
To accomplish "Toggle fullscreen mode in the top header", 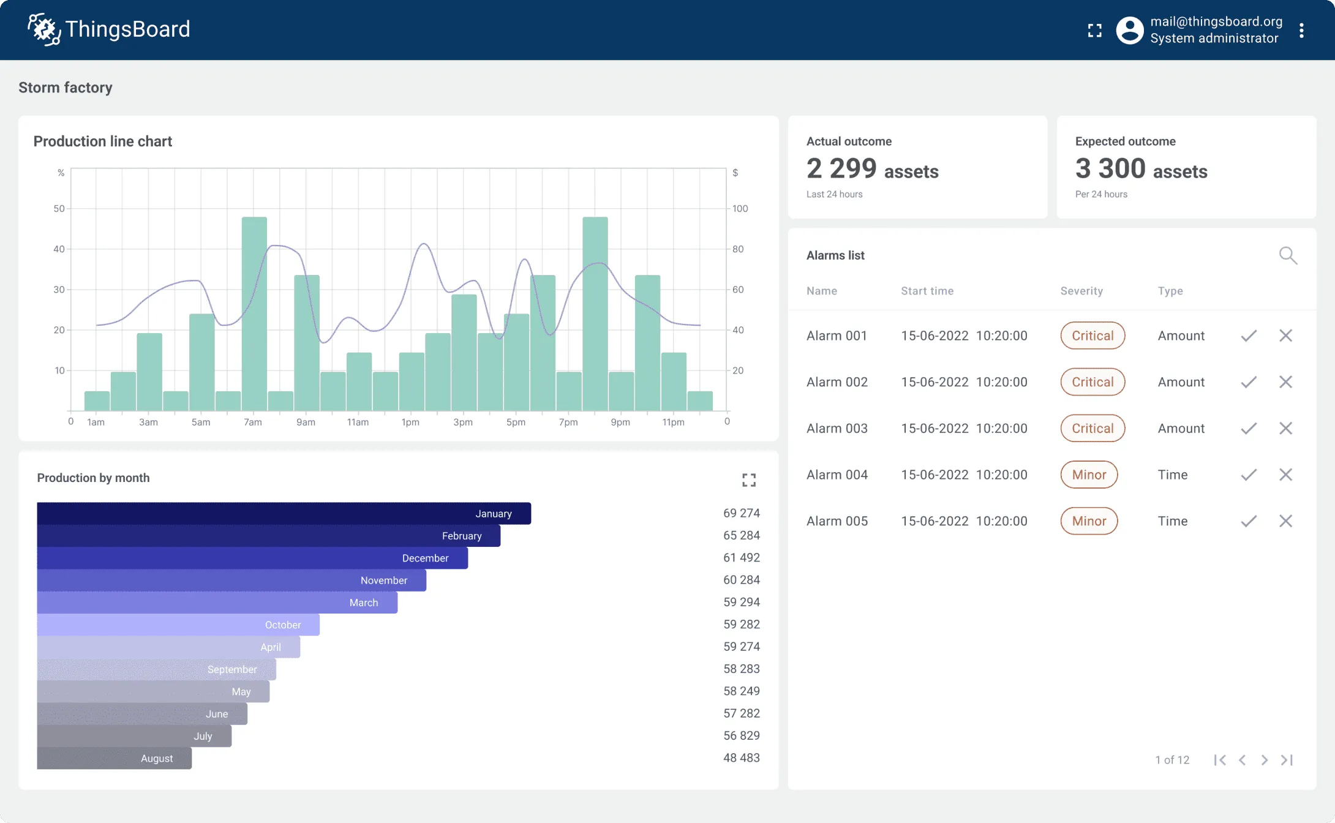I will (1094, 31).
